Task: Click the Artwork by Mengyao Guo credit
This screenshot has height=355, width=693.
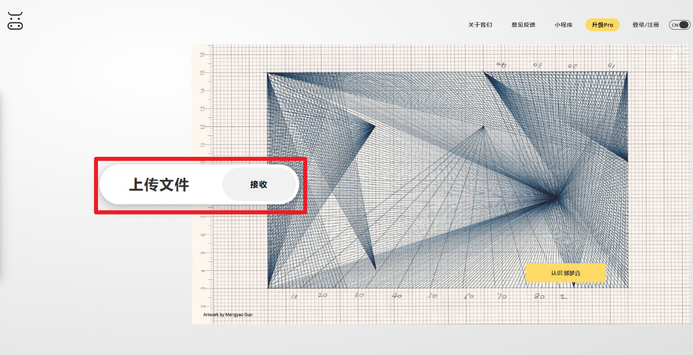Action: pyautogui.click(x=227, y=314)
